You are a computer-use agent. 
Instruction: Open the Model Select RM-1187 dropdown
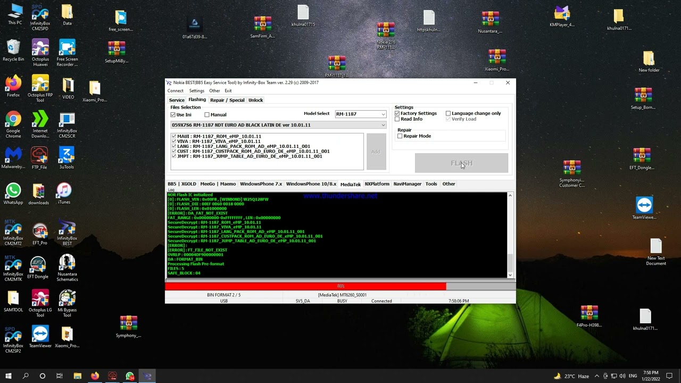(361, 114)
